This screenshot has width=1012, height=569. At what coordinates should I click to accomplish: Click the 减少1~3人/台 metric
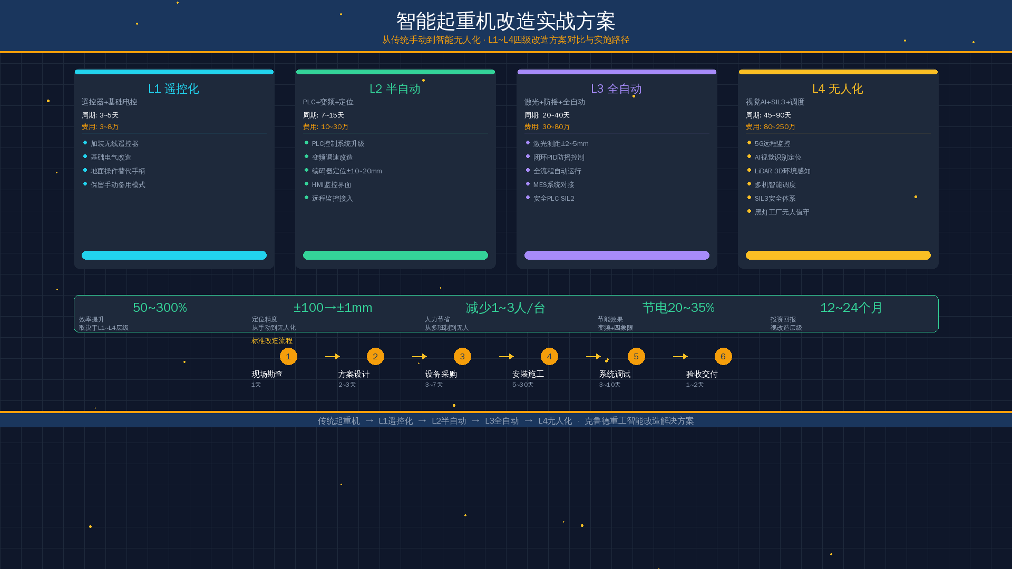pos(506,308)
